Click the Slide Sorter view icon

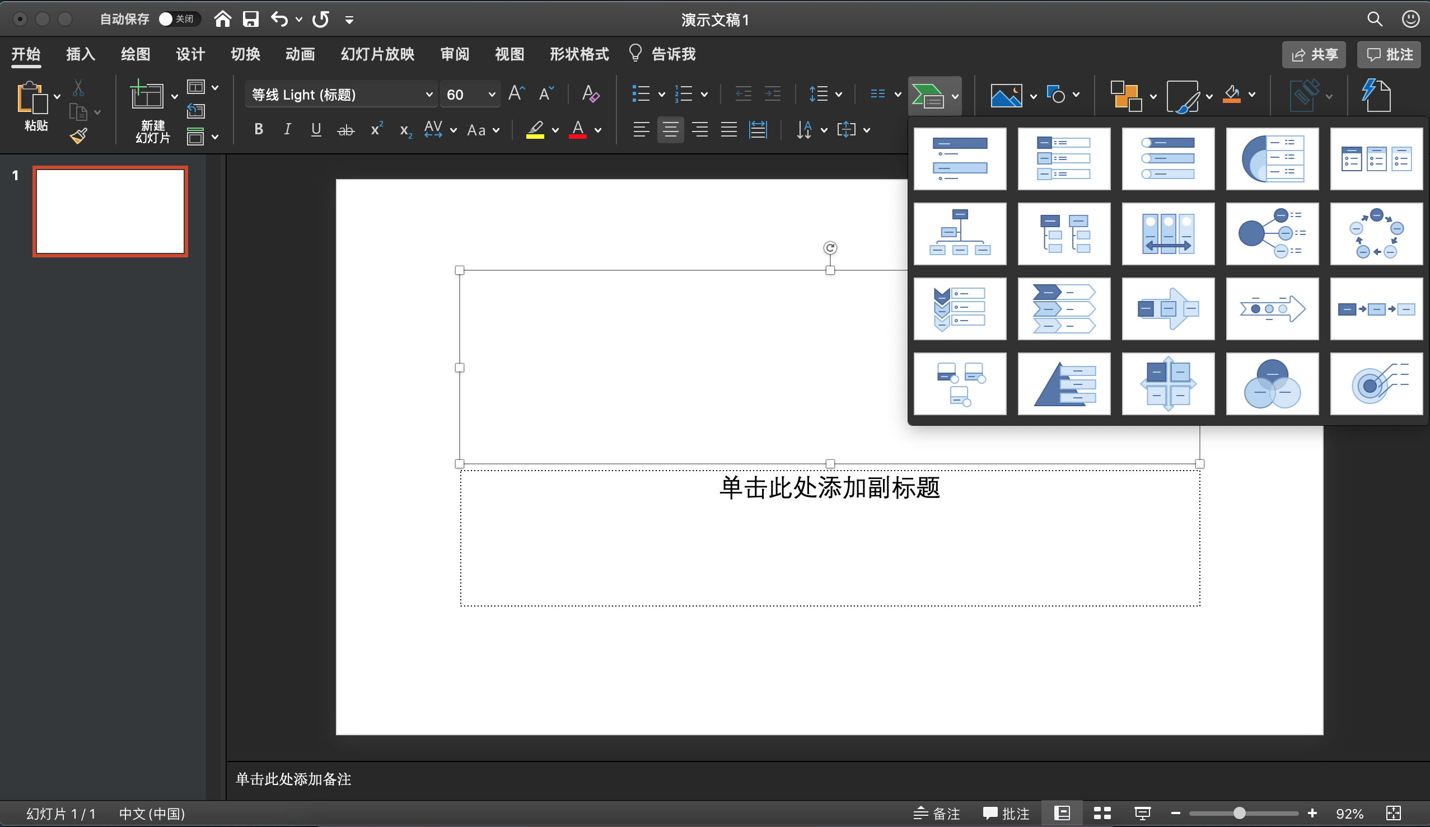click(1101, 814)
